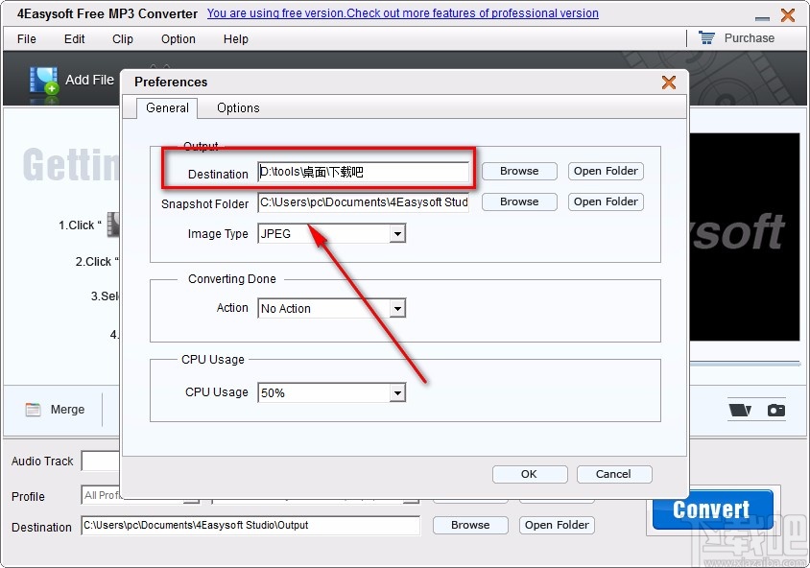Click the Purchase text button
Image resolution: width=810 pixels, height=568 pixels.
(x=749, y=38)
